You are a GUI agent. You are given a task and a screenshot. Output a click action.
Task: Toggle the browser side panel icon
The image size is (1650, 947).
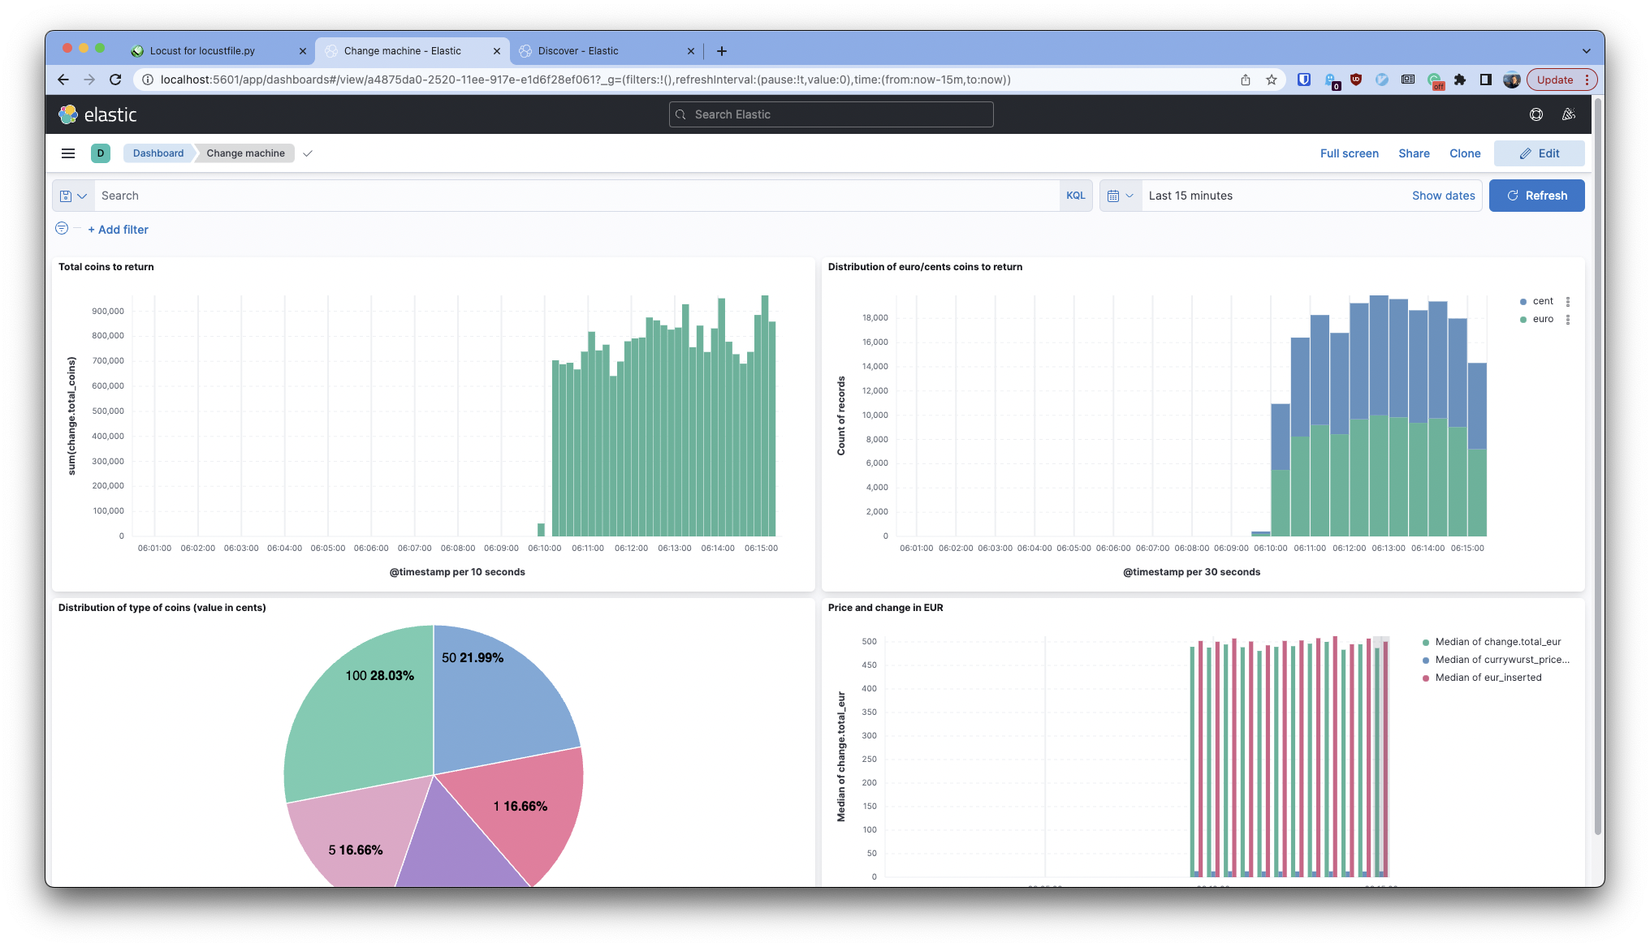1486,80
